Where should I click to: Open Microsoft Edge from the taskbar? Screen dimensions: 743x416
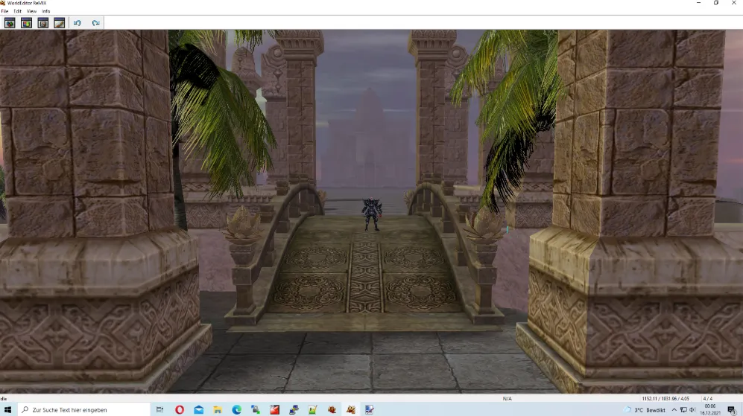[x=236, y=410]
